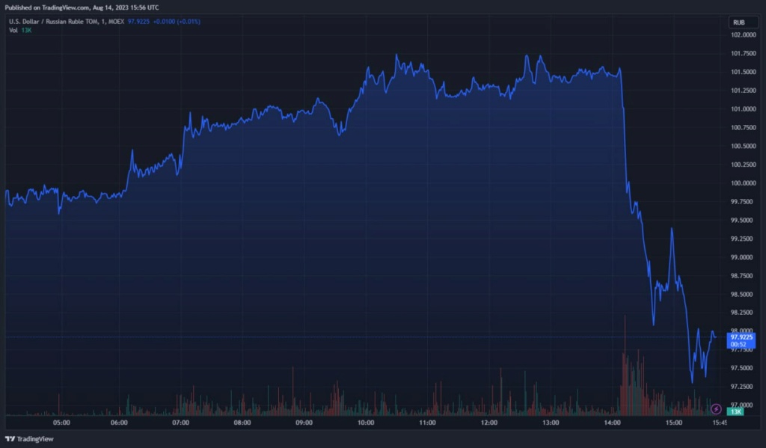Click the 100.0000 price axis label
Image resolution: width=766 pixels, height=448 pixels.
click(743, 183)
